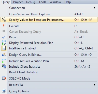Toggle the IntelliSense Enabled icon

[4, 48]
